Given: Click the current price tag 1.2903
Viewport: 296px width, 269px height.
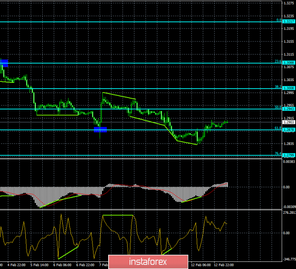Looking at the screenshot, I should [x=289, y=122].
